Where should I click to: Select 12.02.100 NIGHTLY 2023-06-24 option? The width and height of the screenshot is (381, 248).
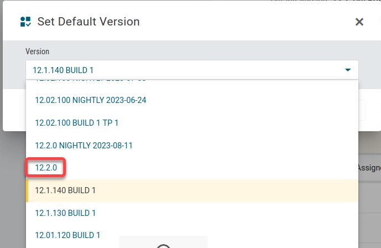click(x=90, y=100)
